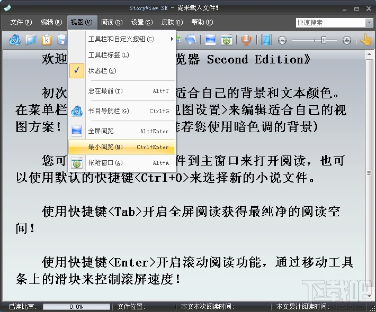
Task: Click the vertical scrollbar thumb
Action: coord(369,172)
